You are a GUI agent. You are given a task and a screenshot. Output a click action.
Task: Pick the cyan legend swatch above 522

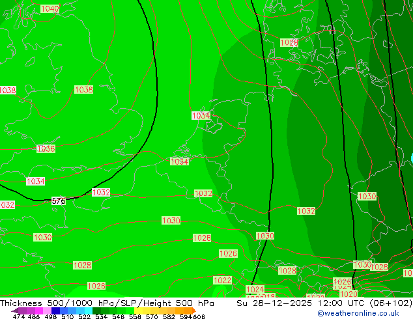pos(89,311)
